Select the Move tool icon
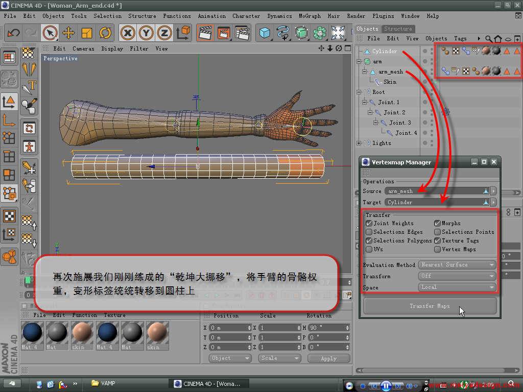This screenshot has height=392, width=523. click(x=68, y=33)
